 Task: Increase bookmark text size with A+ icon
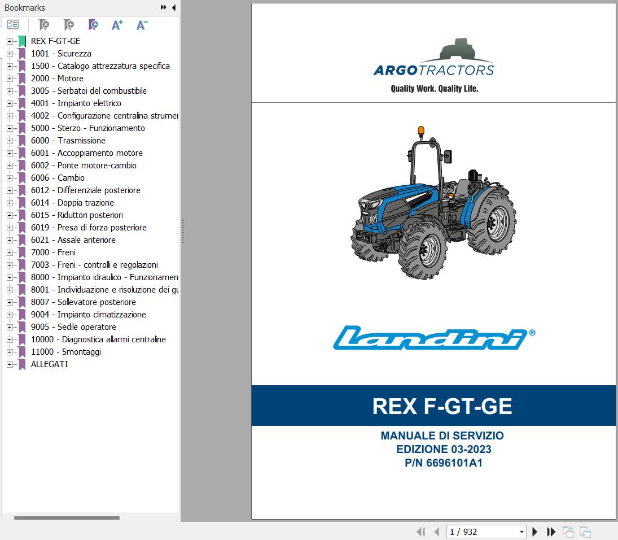pos(117,24)
